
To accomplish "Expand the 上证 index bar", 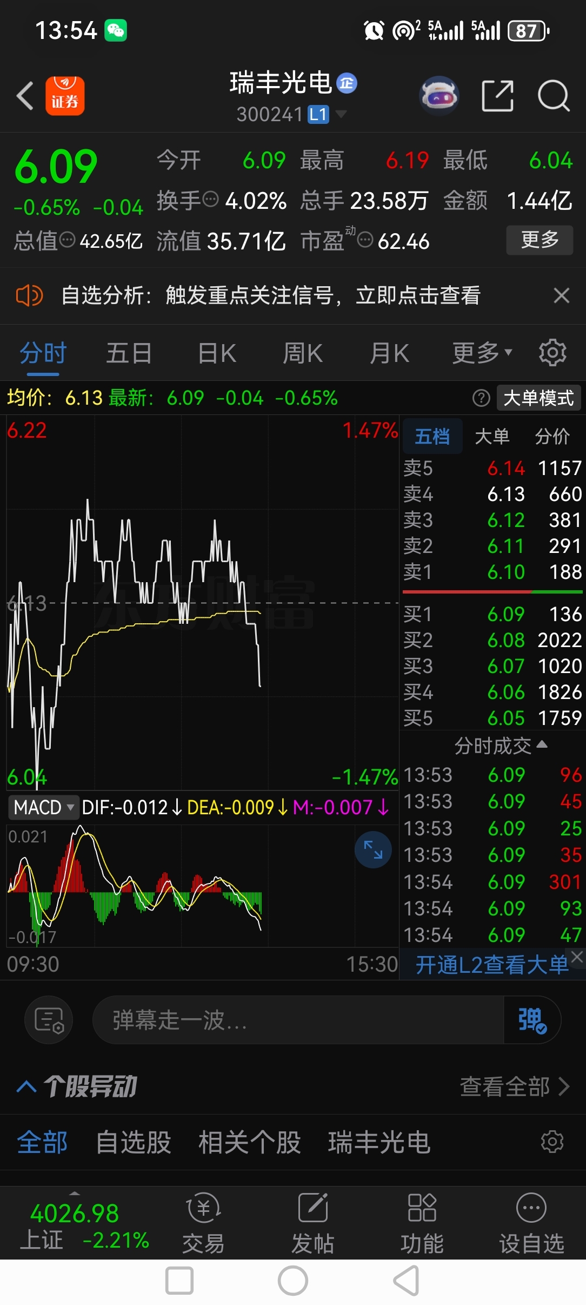I will tap(75, 1193).
